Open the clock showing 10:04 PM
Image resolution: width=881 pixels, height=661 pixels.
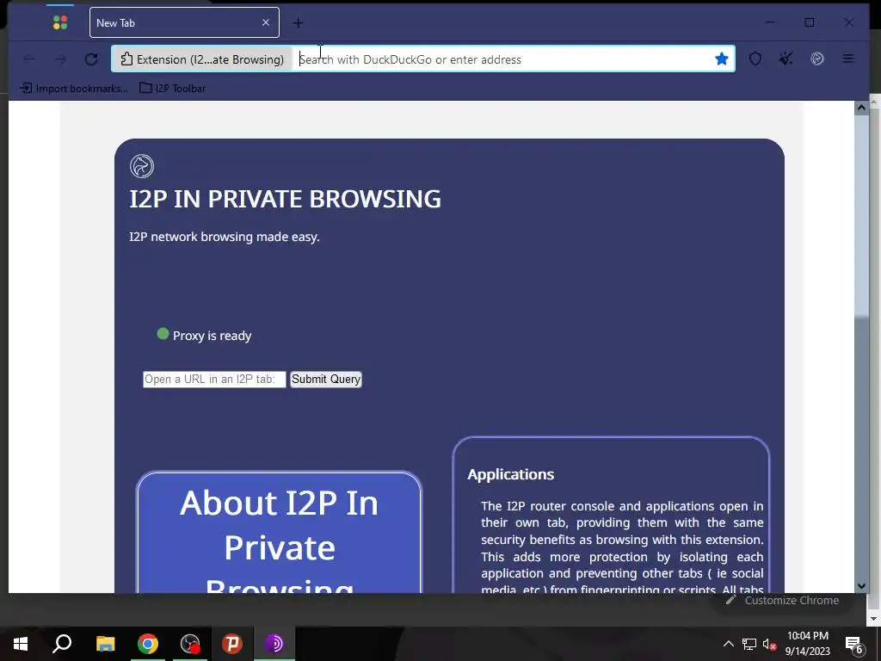[x=807, y=644]
